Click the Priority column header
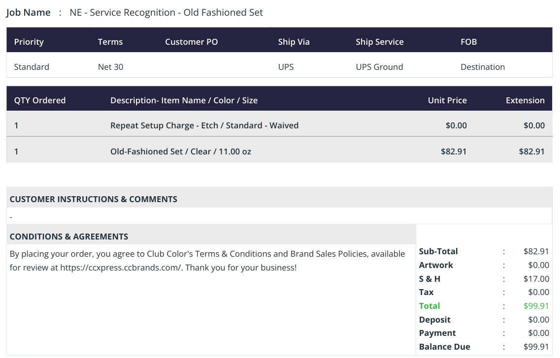The width and height of the screenshot is (560, 358). tap(29, 42)
